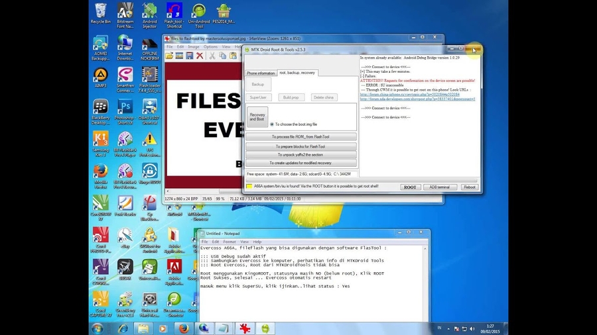Open IrfanView File menu
597x335 pixels.
point(169,47)
